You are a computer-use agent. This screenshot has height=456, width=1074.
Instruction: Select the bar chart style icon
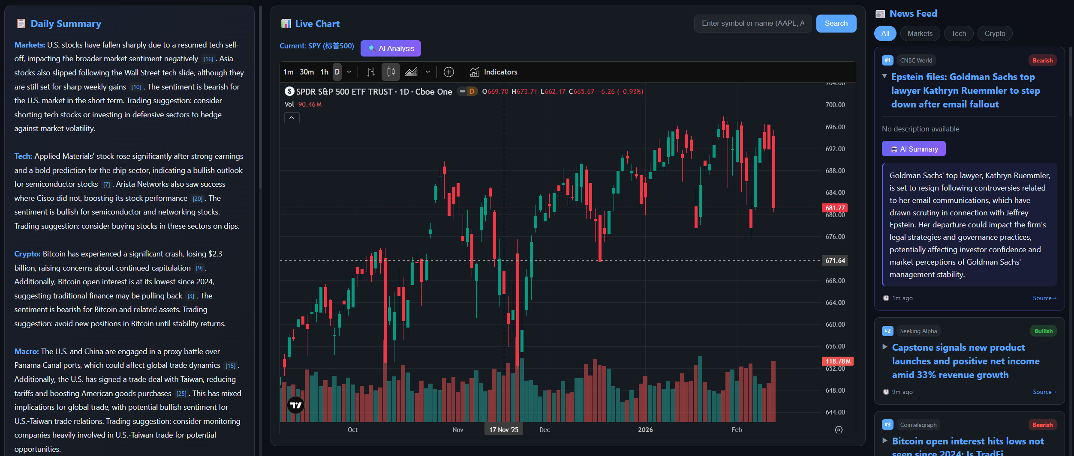point(370,72)
